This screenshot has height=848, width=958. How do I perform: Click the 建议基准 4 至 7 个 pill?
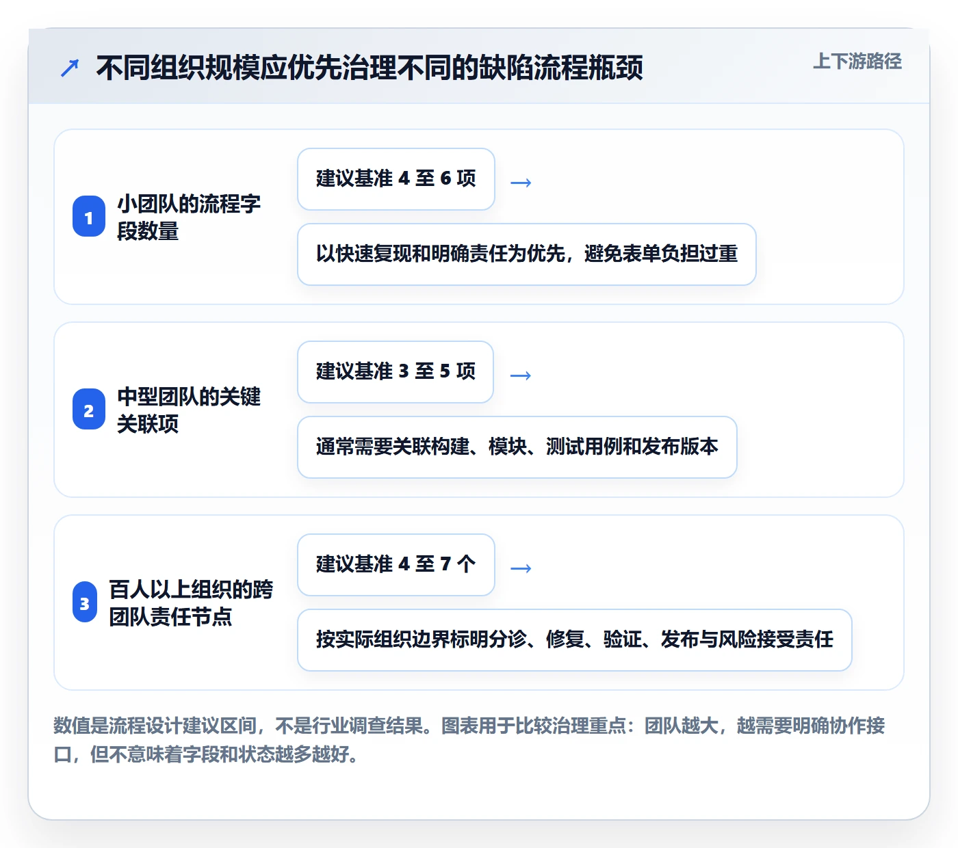(396, 565)
